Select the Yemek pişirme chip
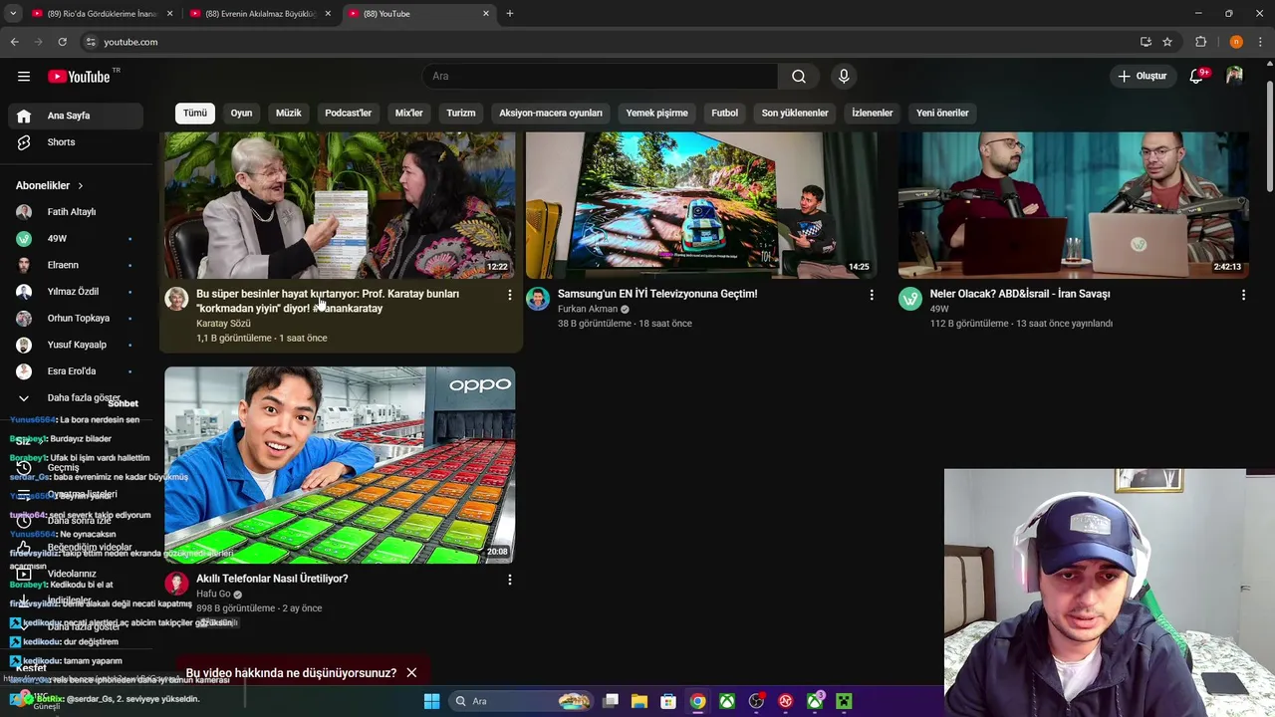 (x=657, y=113)
